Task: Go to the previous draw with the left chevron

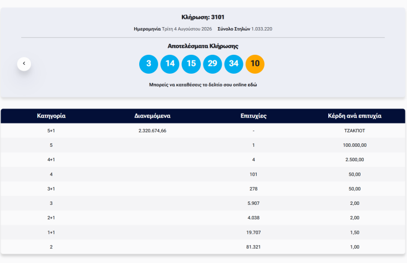Action: click(x=24, y=64)
